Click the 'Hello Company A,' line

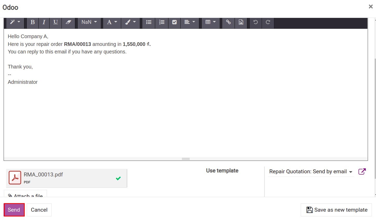[28, 36]
